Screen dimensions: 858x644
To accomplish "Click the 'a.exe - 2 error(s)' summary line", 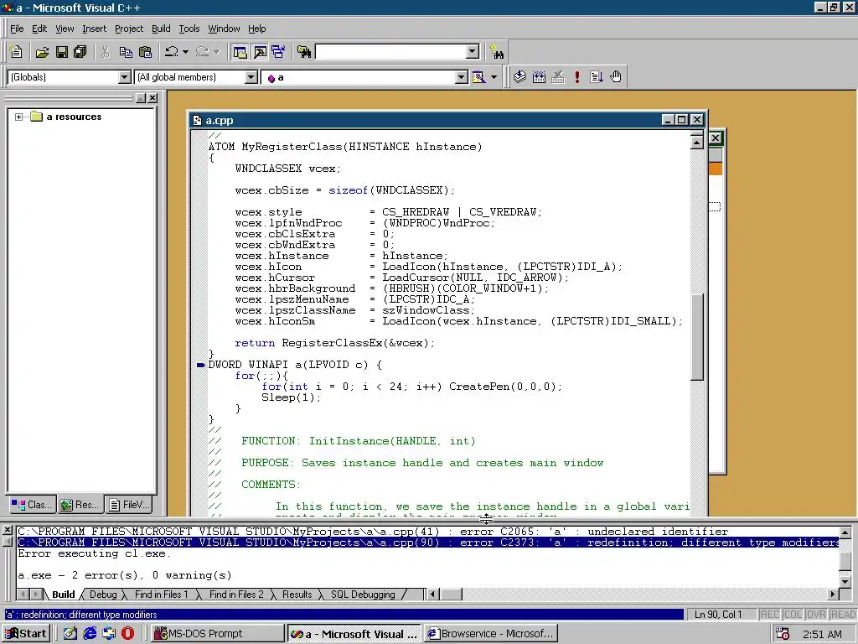I will (x=125, y=575).
